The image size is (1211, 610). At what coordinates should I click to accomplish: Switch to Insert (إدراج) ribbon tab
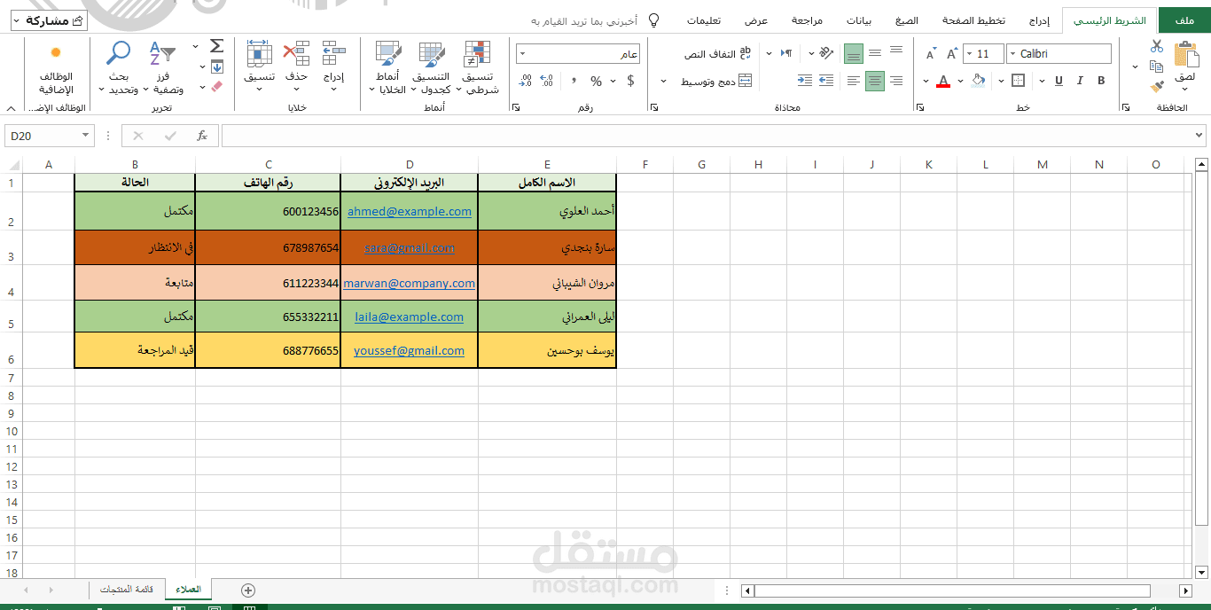[x=1040, y=20]
